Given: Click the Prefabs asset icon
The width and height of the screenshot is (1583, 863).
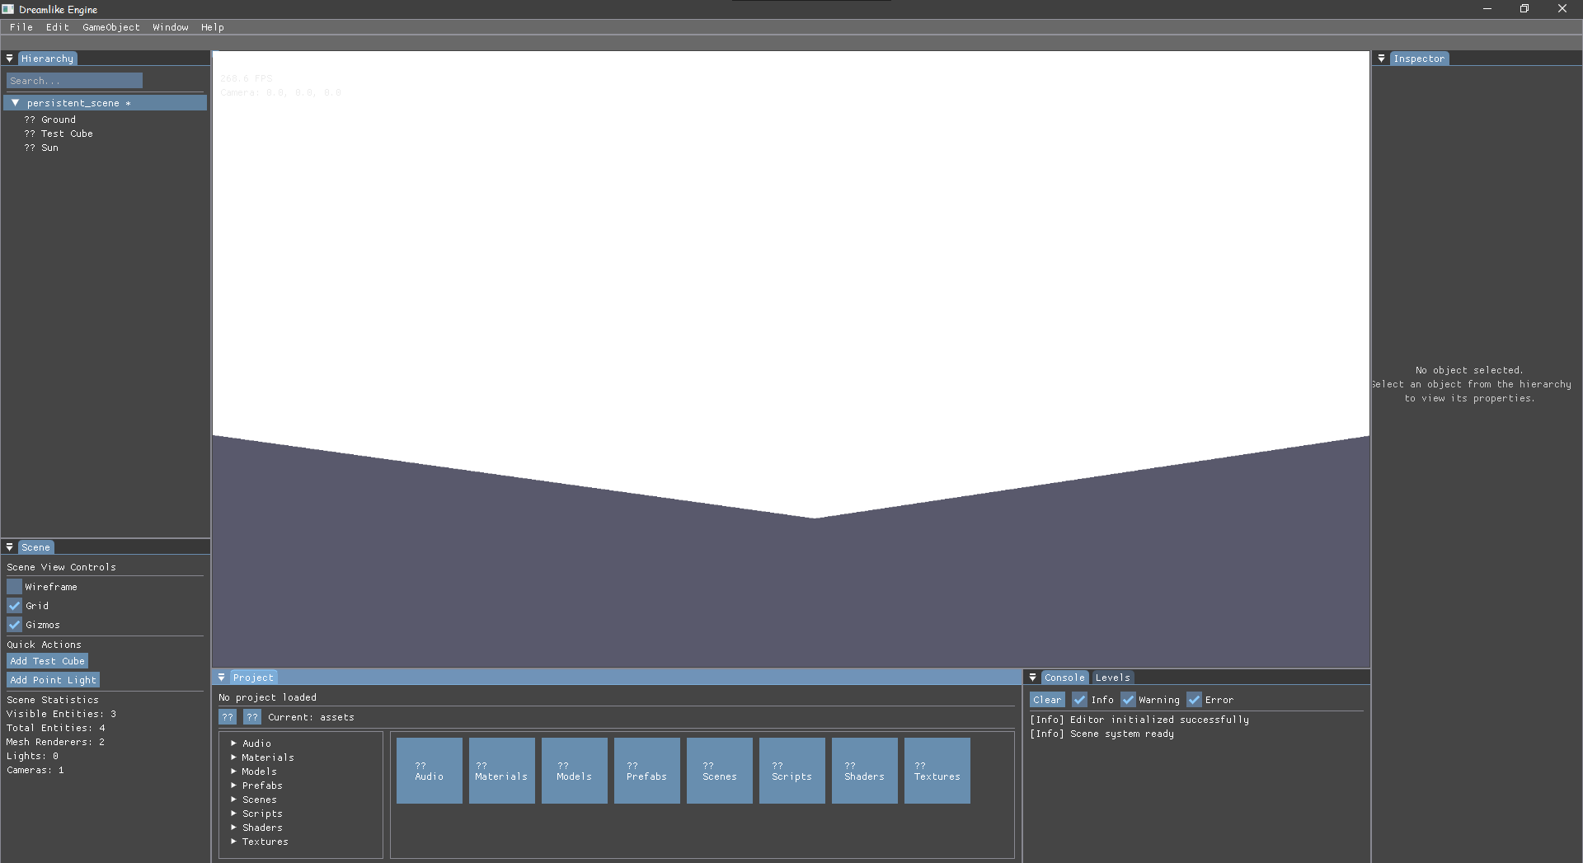Looking at the screenshot, I should pyautogui.click(x=646, y=770).
